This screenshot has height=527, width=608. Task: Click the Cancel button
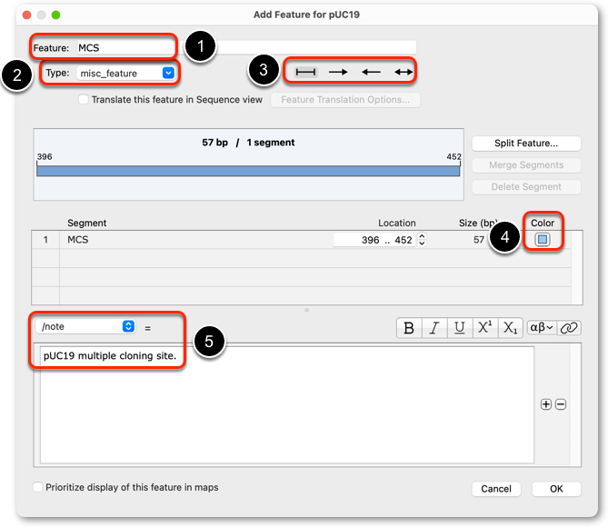click(x=496, y=489)
